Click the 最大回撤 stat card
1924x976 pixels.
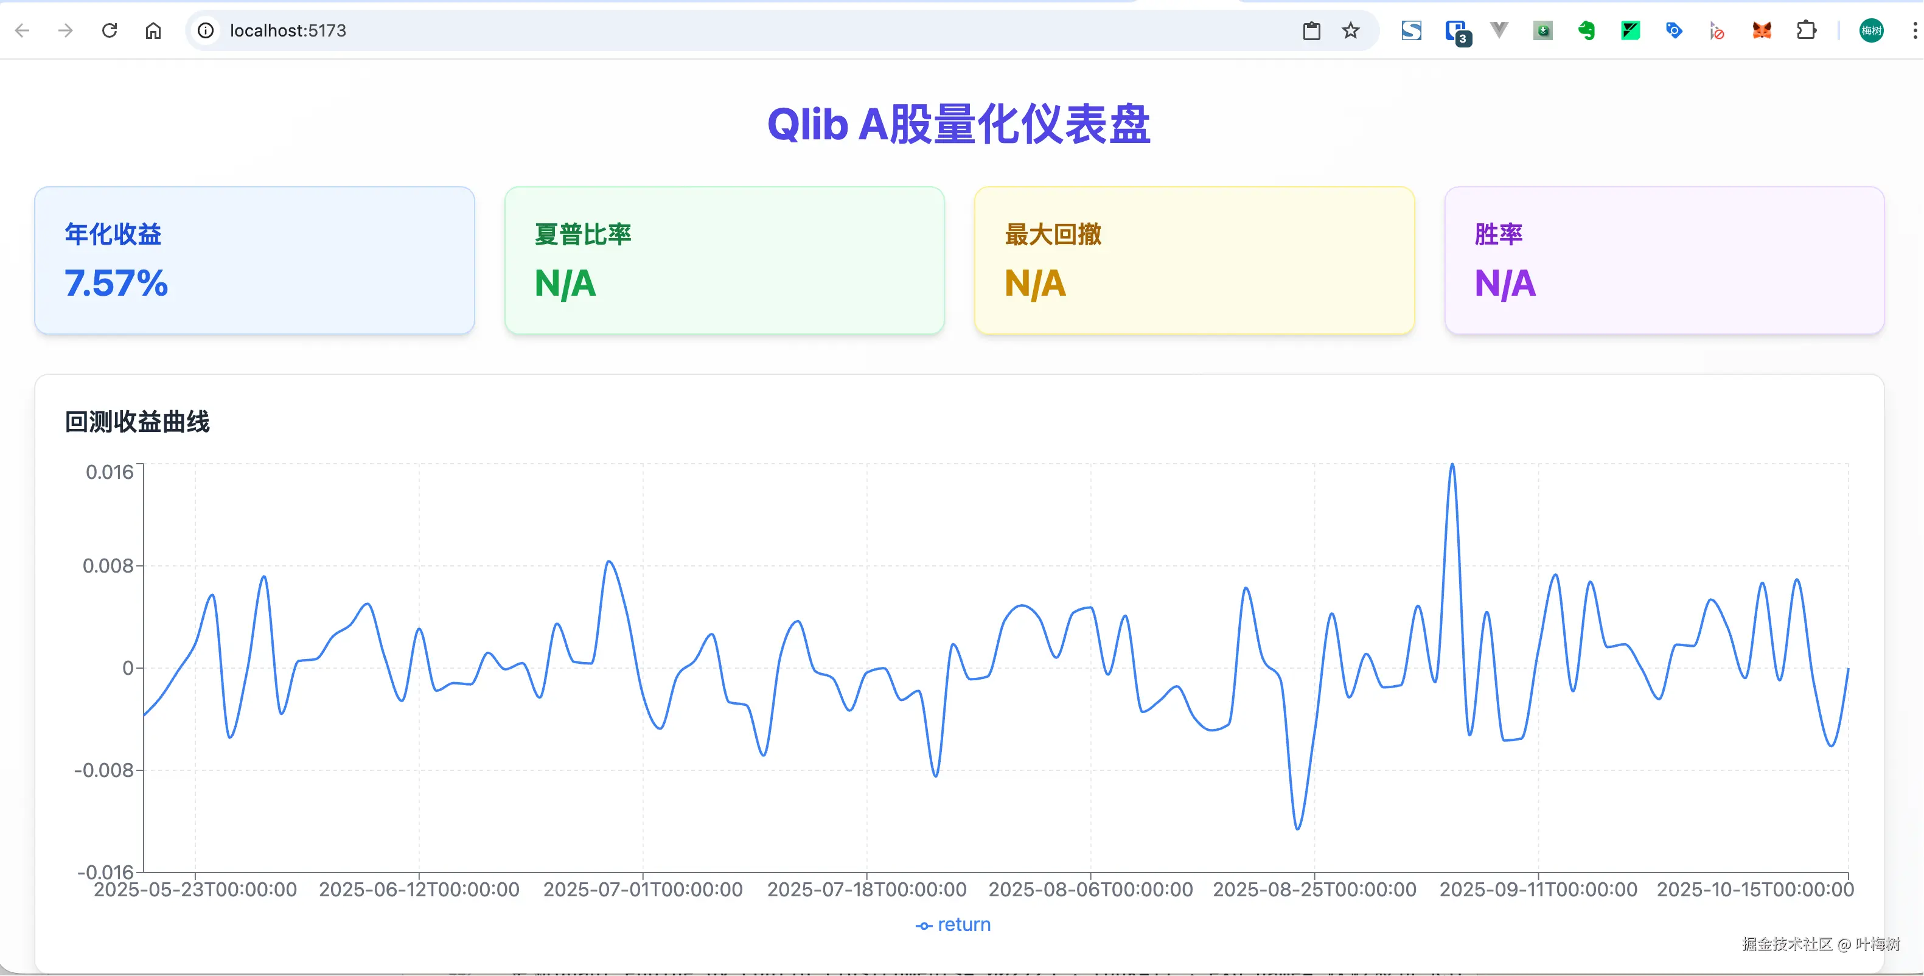pyautogui.click(x=1194, y=260)
